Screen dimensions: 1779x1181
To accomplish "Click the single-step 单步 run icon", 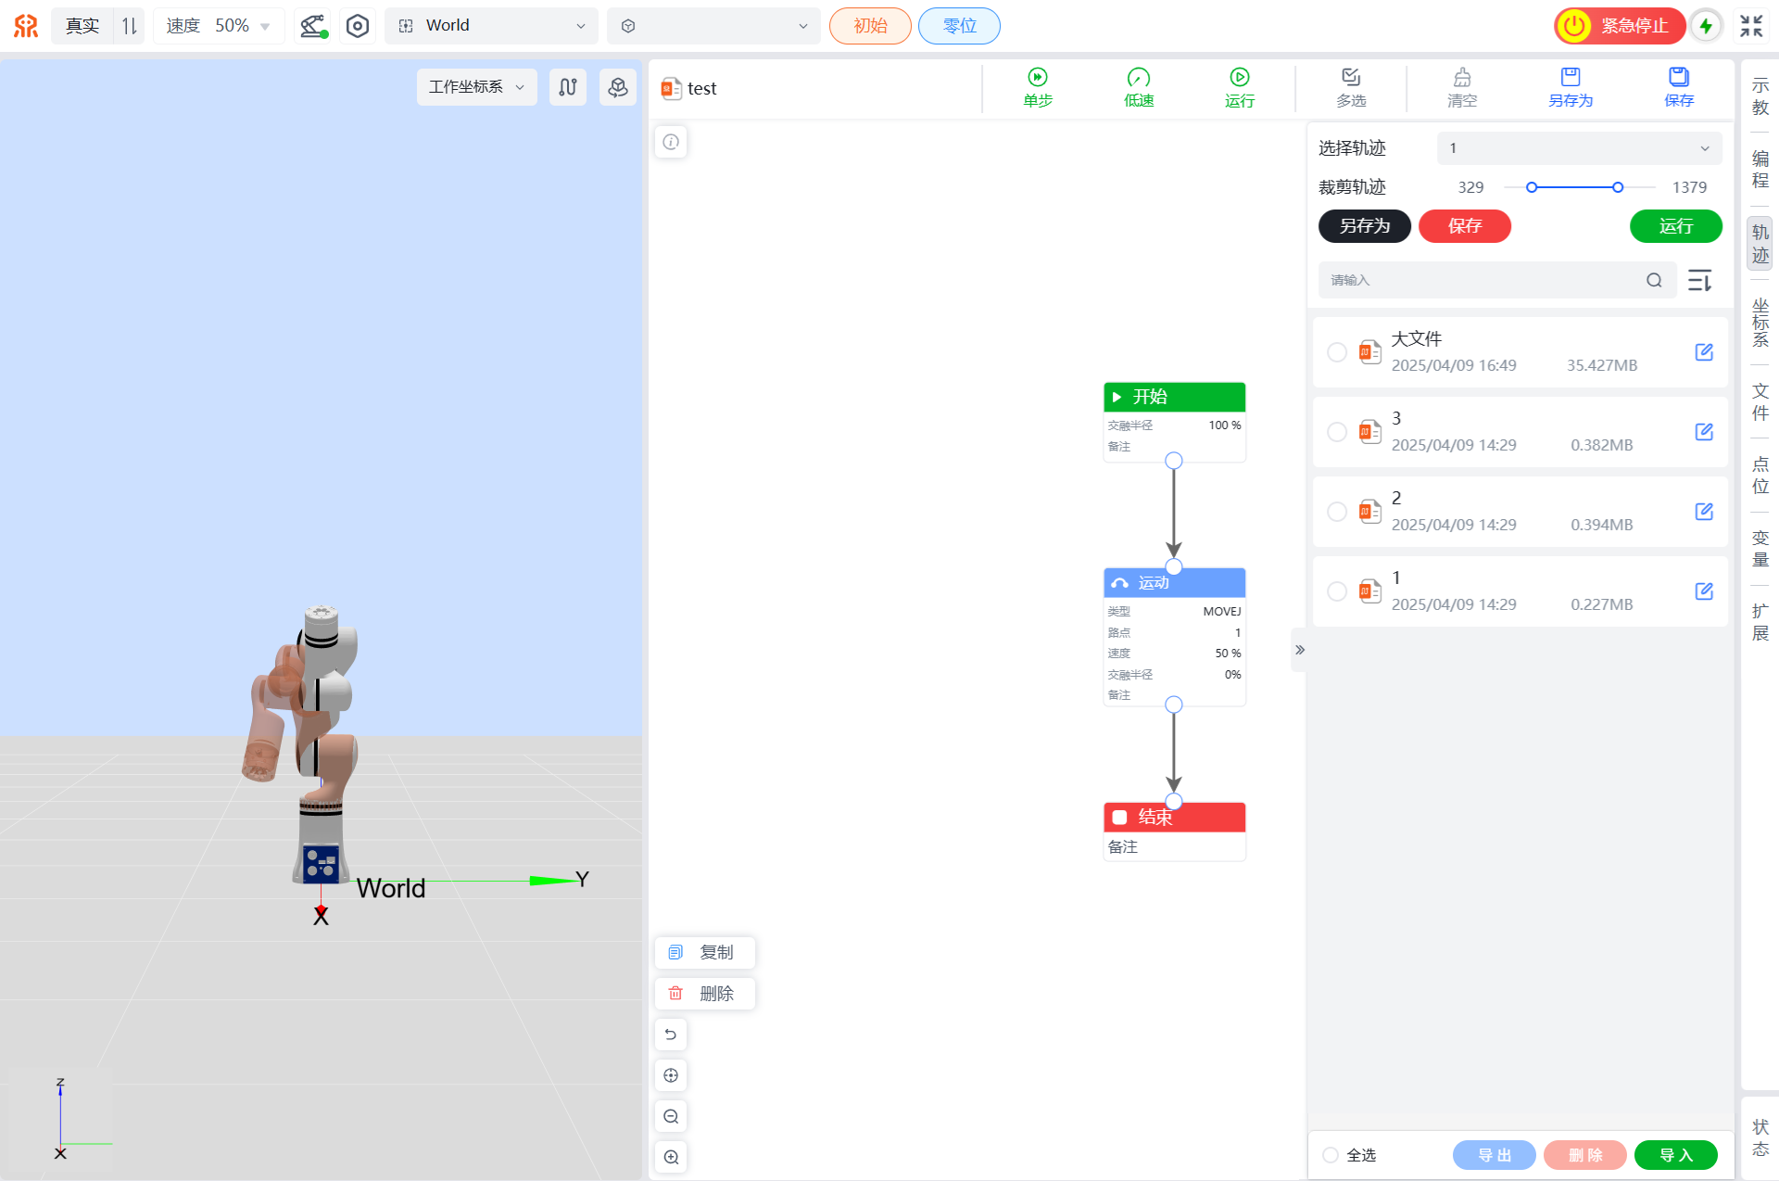I will [1038, 78].
